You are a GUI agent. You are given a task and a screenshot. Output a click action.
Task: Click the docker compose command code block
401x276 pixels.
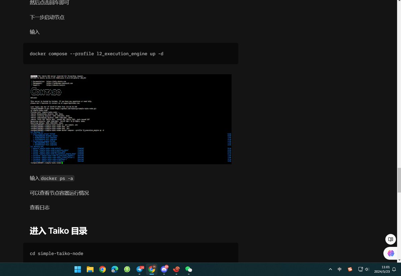click(x=131, y=54)
